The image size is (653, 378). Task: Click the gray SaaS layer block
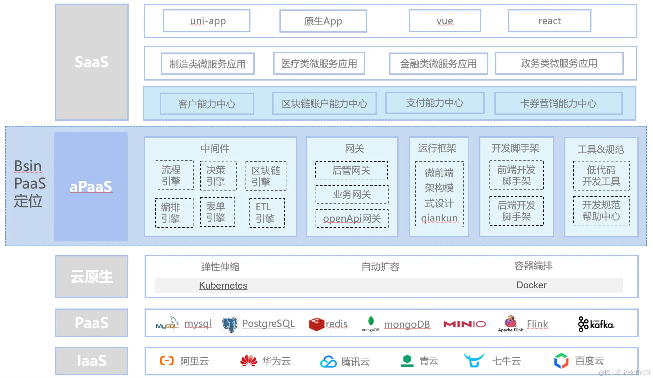click(92, 62)
